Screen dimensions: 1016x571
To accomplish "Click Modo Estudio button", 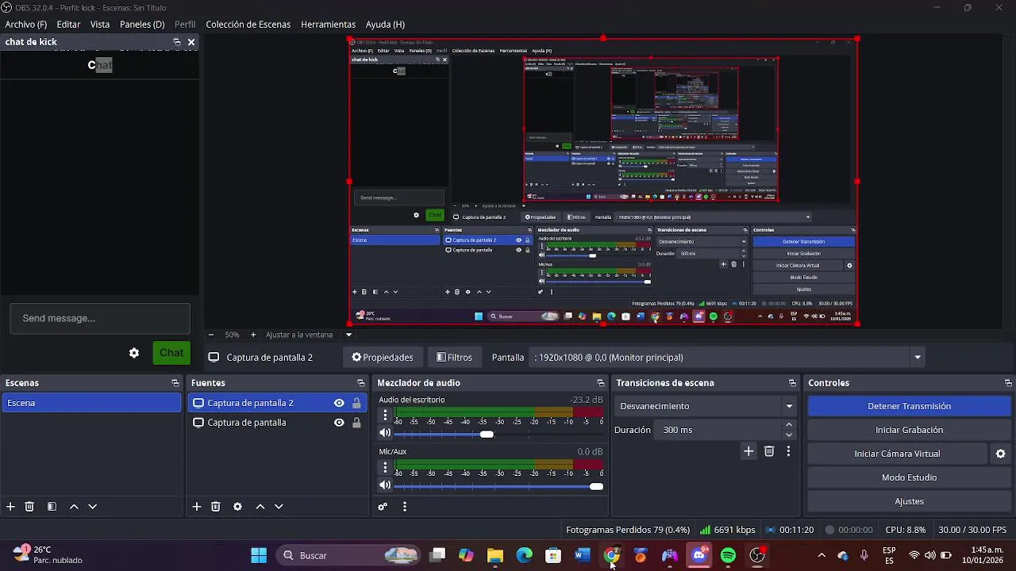I will click(909, 477).
